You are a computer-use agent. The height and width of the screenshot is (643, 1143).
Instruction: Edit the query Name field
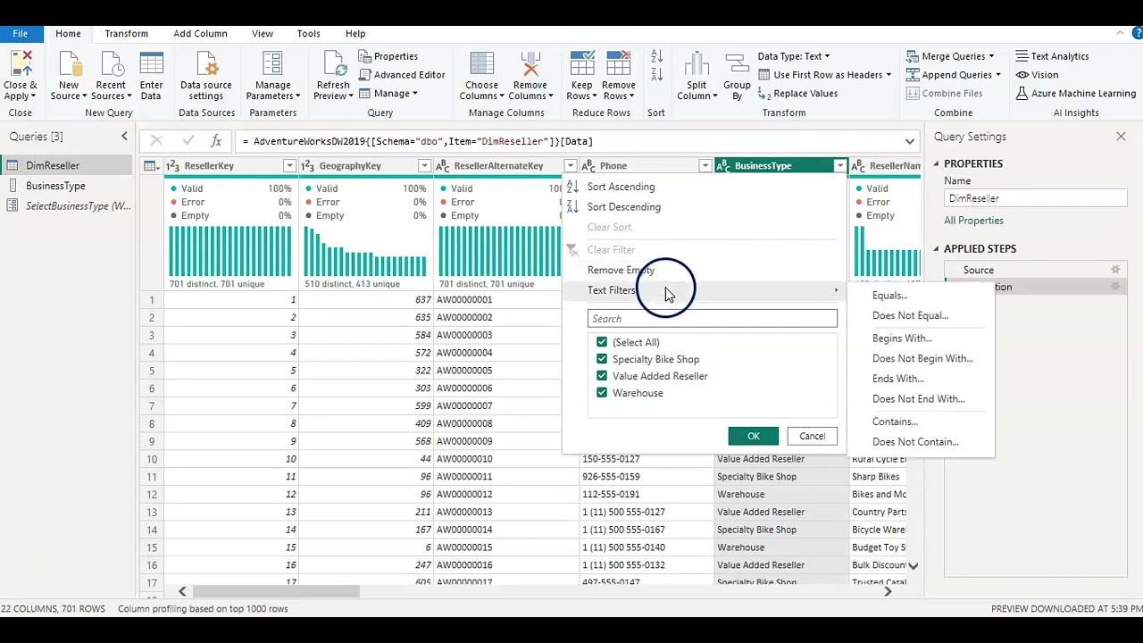[1036, 198]
